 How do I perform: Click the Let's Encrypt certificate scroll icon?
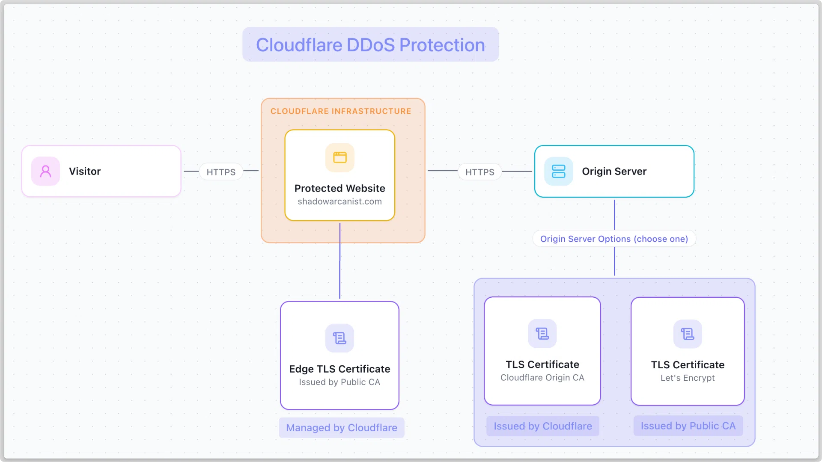tap(688, 334)
